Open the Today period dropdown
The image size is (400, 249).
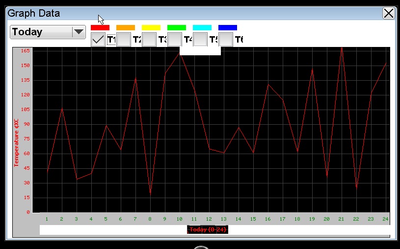(x=48, y=32)
